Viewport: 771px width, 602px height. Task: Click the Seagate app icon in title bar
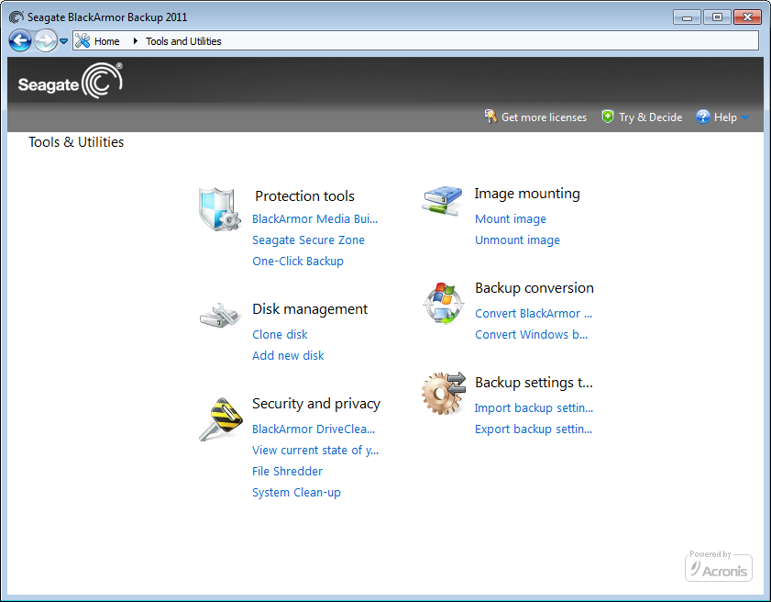pyautogui.click(x=16, y=17)
